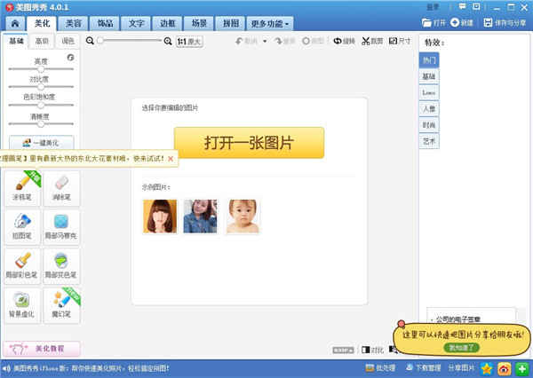Screen dimensions: 533x378
Task: Switch to the 文字 tab
Action: coord(136,23)
